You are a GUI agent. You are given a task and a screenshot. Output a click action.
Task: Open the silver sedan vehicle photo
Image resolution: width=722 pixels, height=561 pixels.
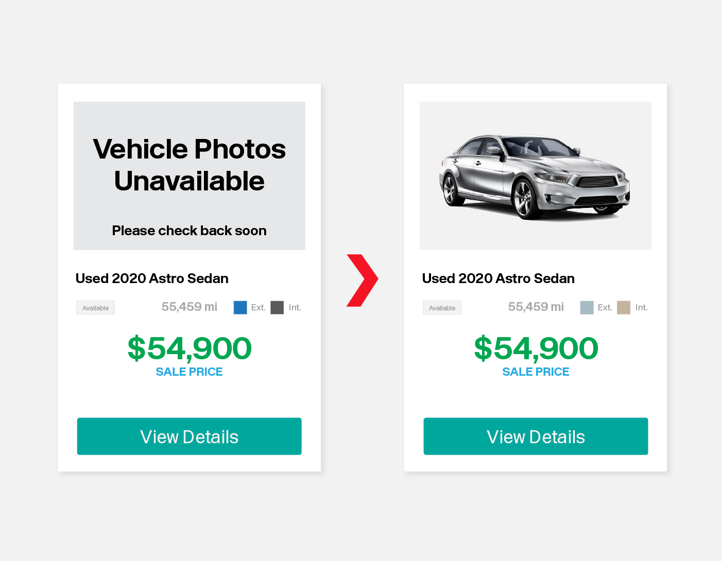click(536, 176)
